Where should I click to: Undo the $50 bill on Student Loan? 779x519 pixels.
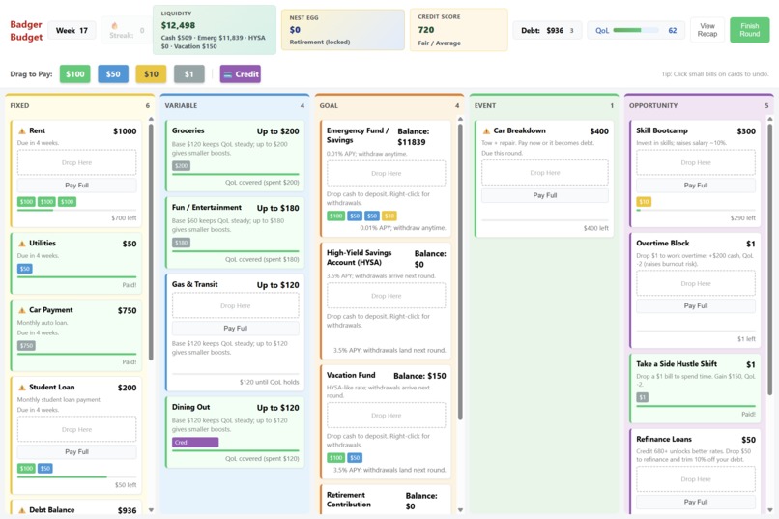coord(45,469)
